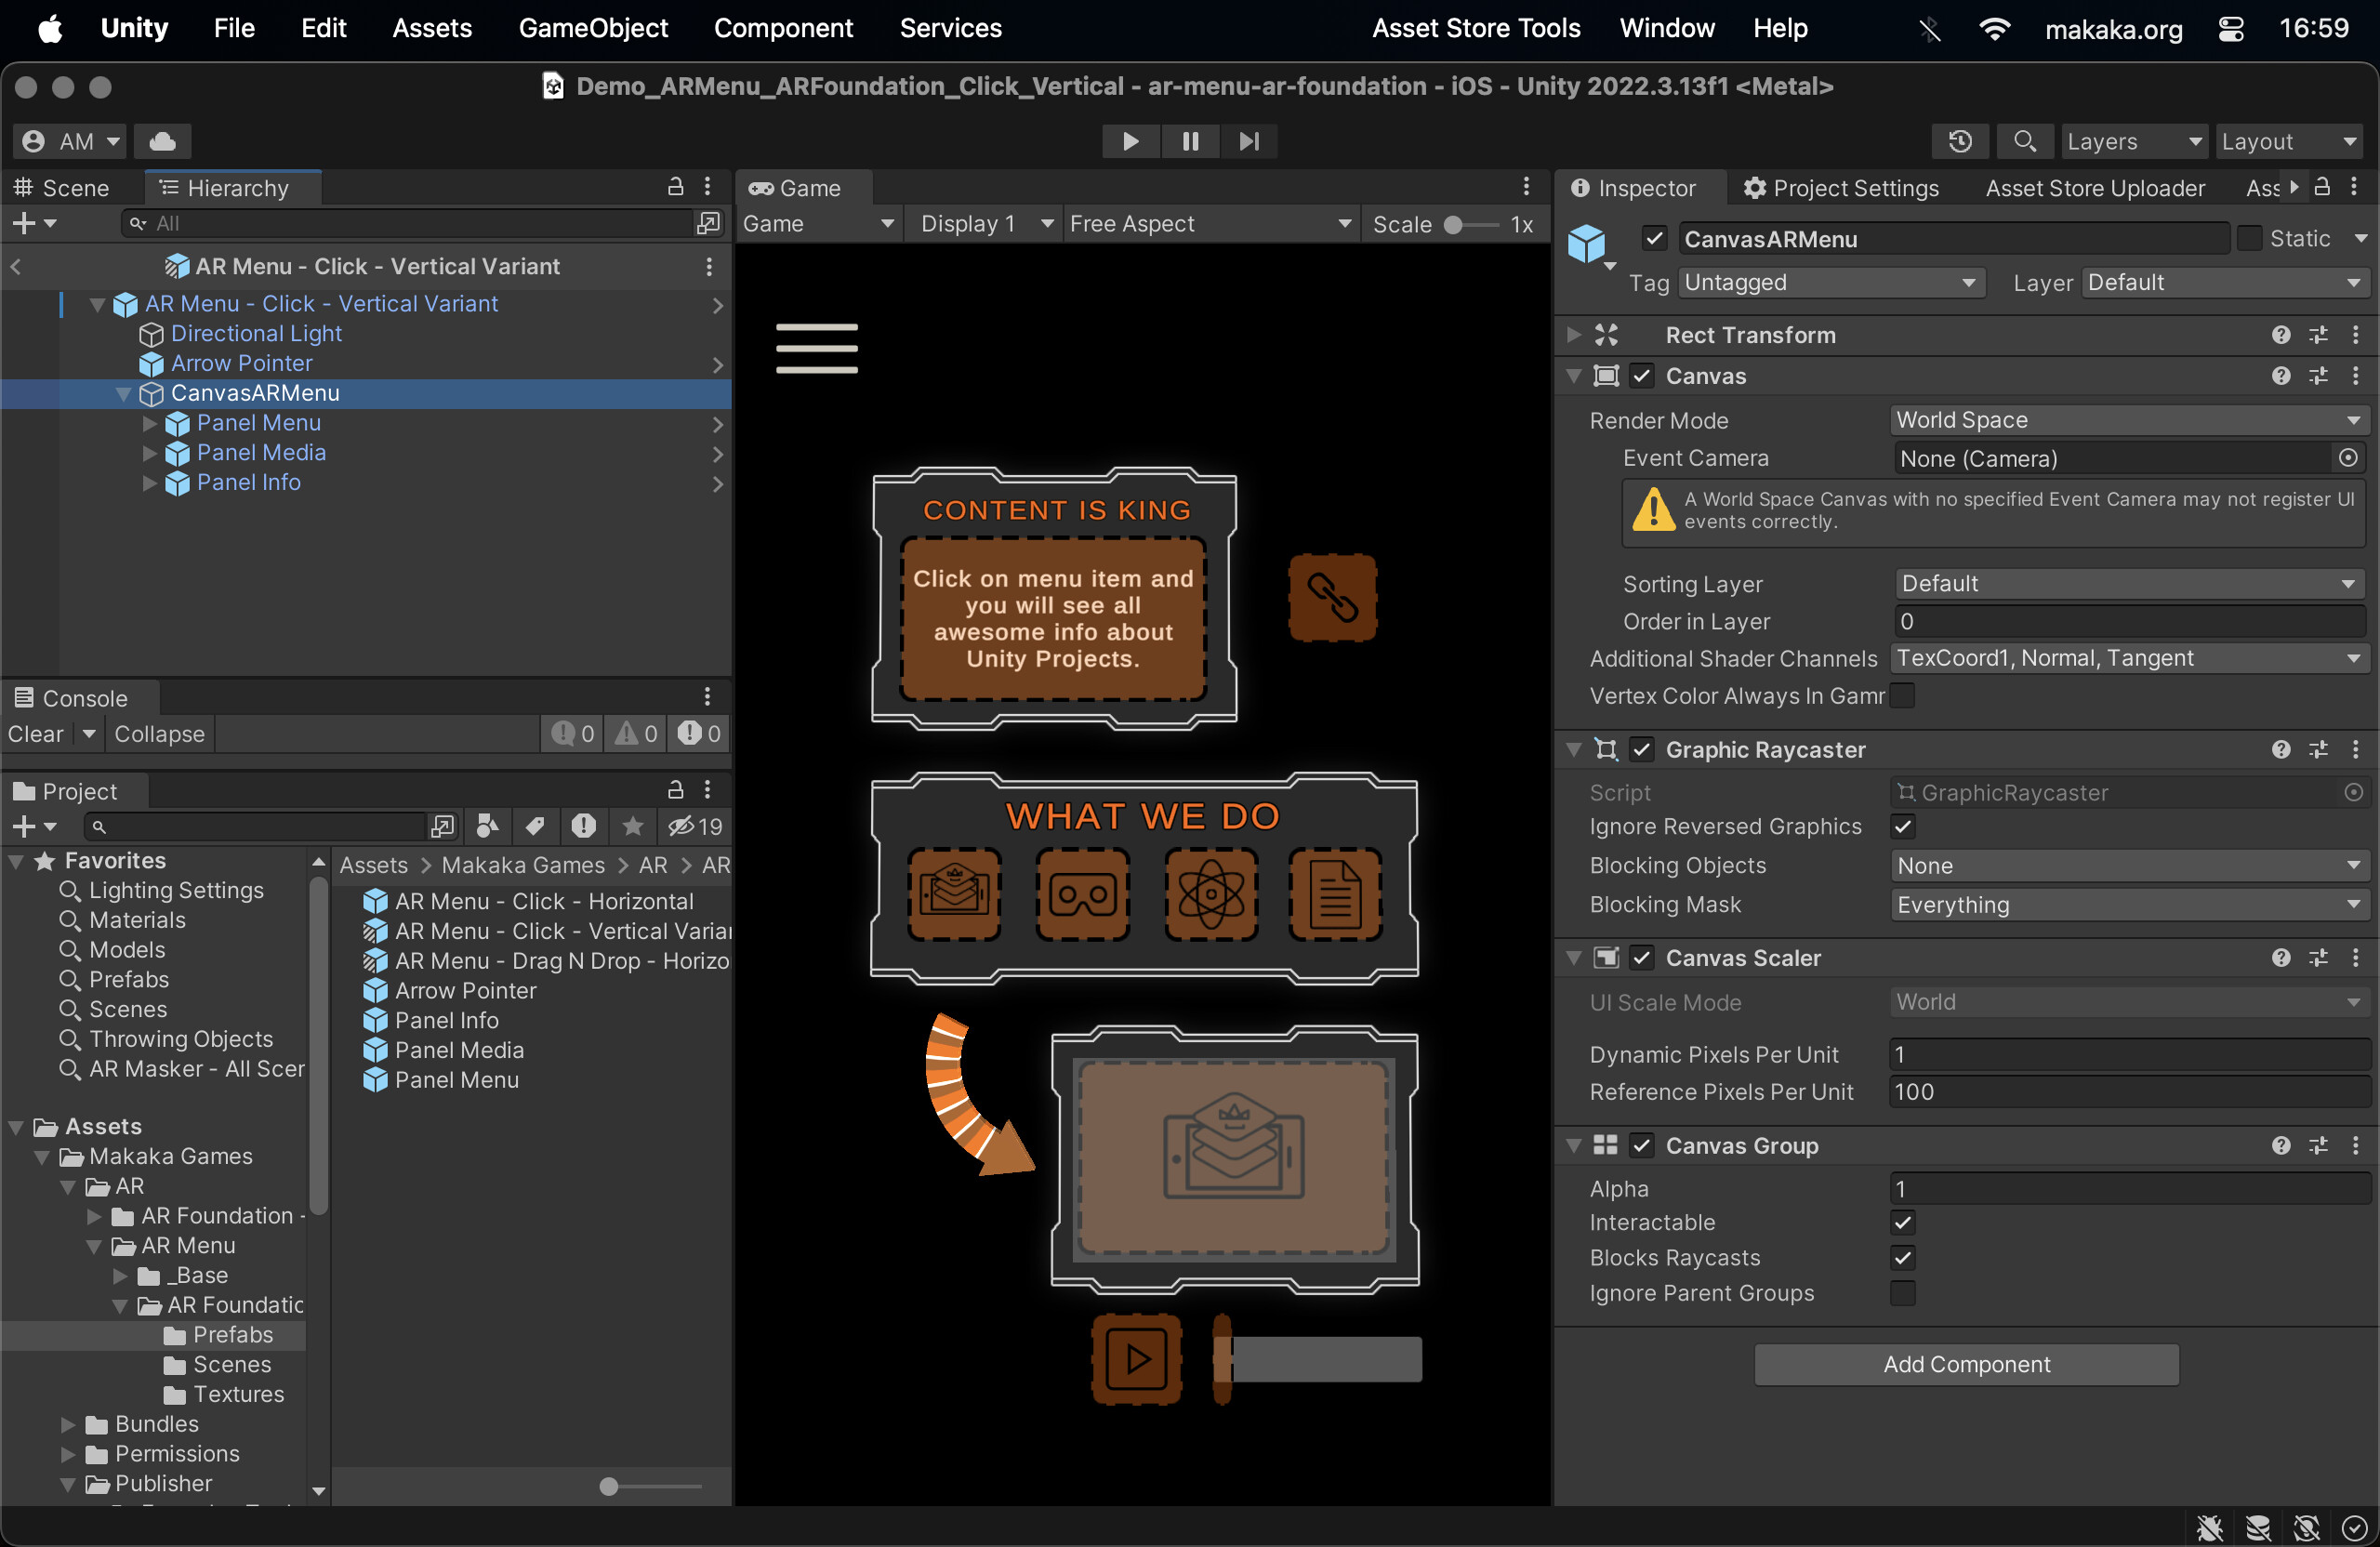Click the Inspector lock icon
Image resolution: width=2380 pixels, height=1547 pixels.
tap(2324, 187)
